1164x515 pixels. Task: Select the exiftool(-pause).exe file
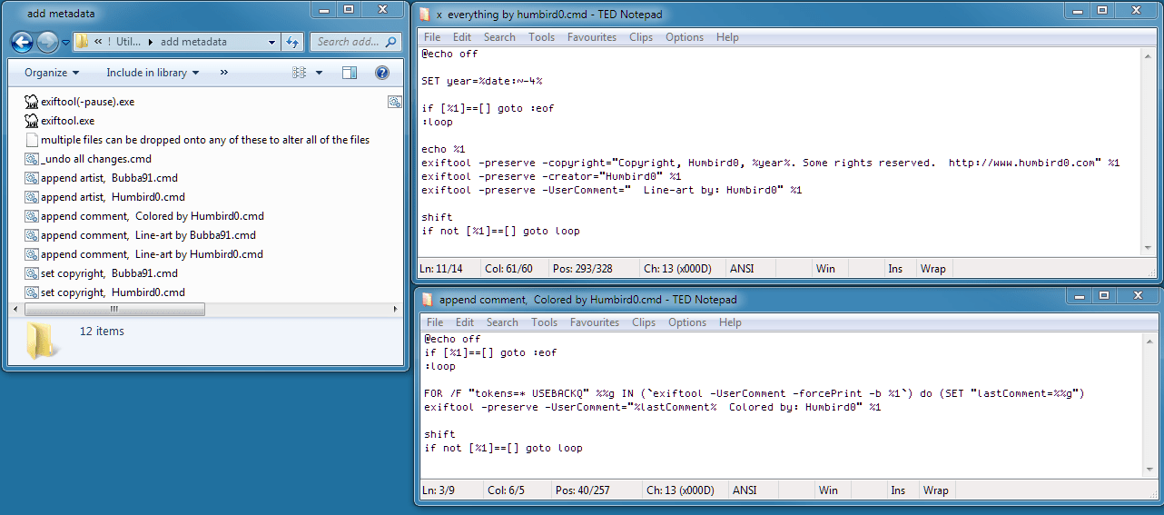(x=87, y=102)
